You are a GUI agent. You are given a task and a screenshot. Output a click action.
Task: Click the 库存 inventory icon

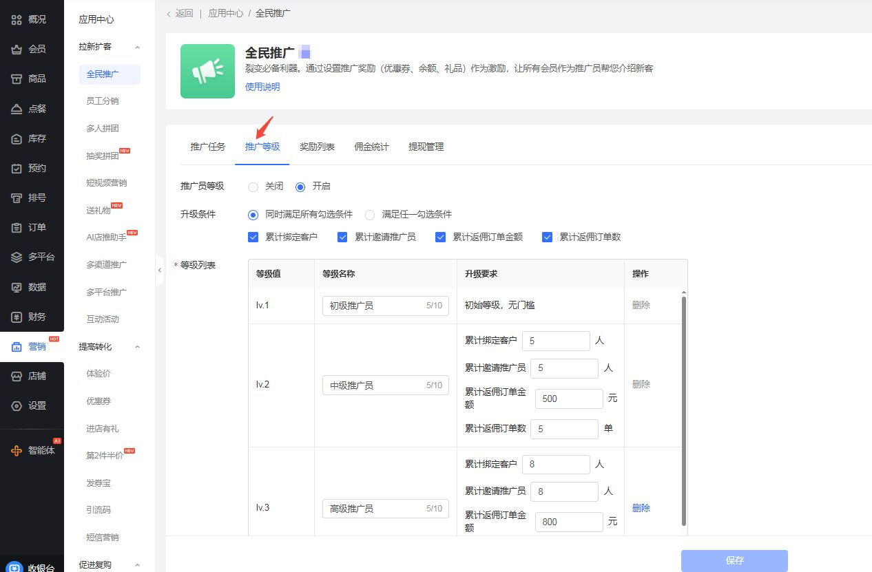point(17,138)
